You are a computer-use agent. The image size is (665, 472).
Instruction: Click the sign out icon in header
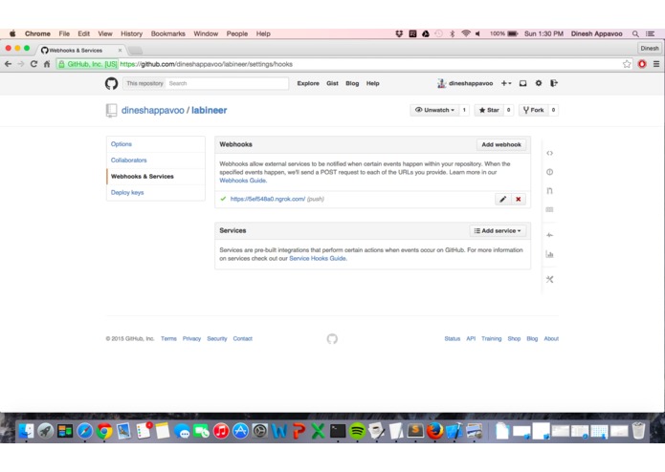point(553,83)
